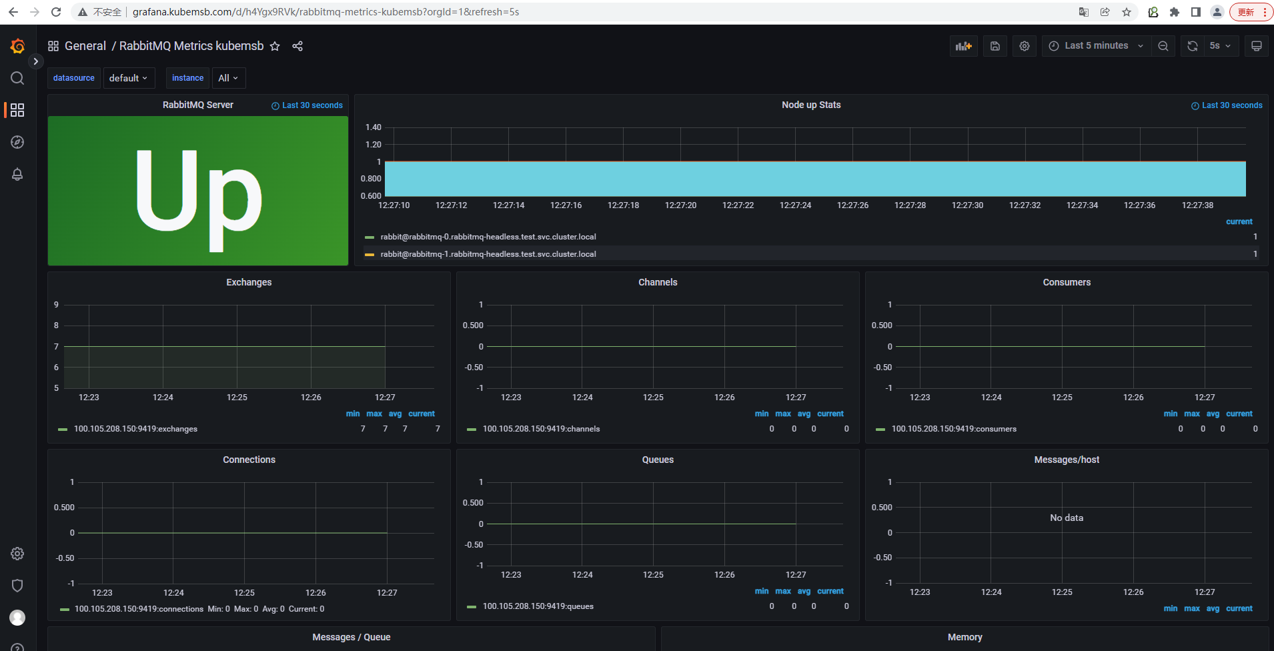The width and height of the screenshot is (1274, 651).
Task: Open the Grafana home logo
Action: tap(17, 46)
